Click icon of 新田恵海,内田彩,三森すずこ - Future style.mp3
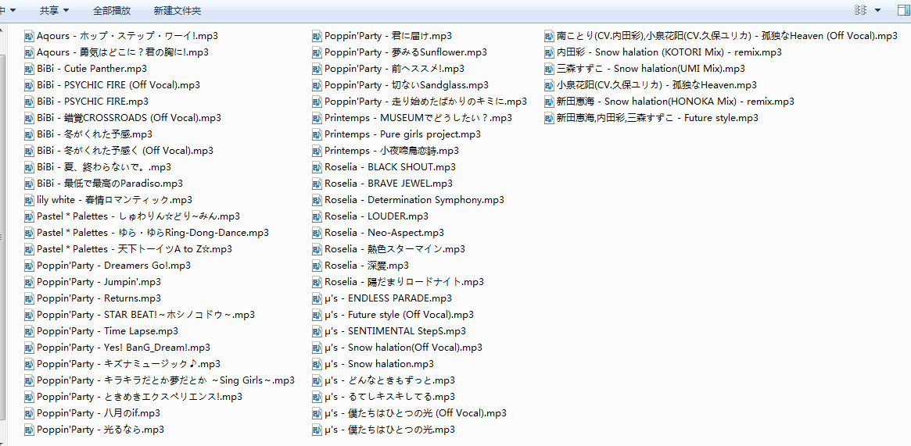Viewport: 911px width, 446px height. click(550, 118)
